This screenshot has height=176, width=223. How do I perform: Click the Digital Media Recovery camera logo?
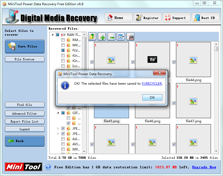[12, 17]
